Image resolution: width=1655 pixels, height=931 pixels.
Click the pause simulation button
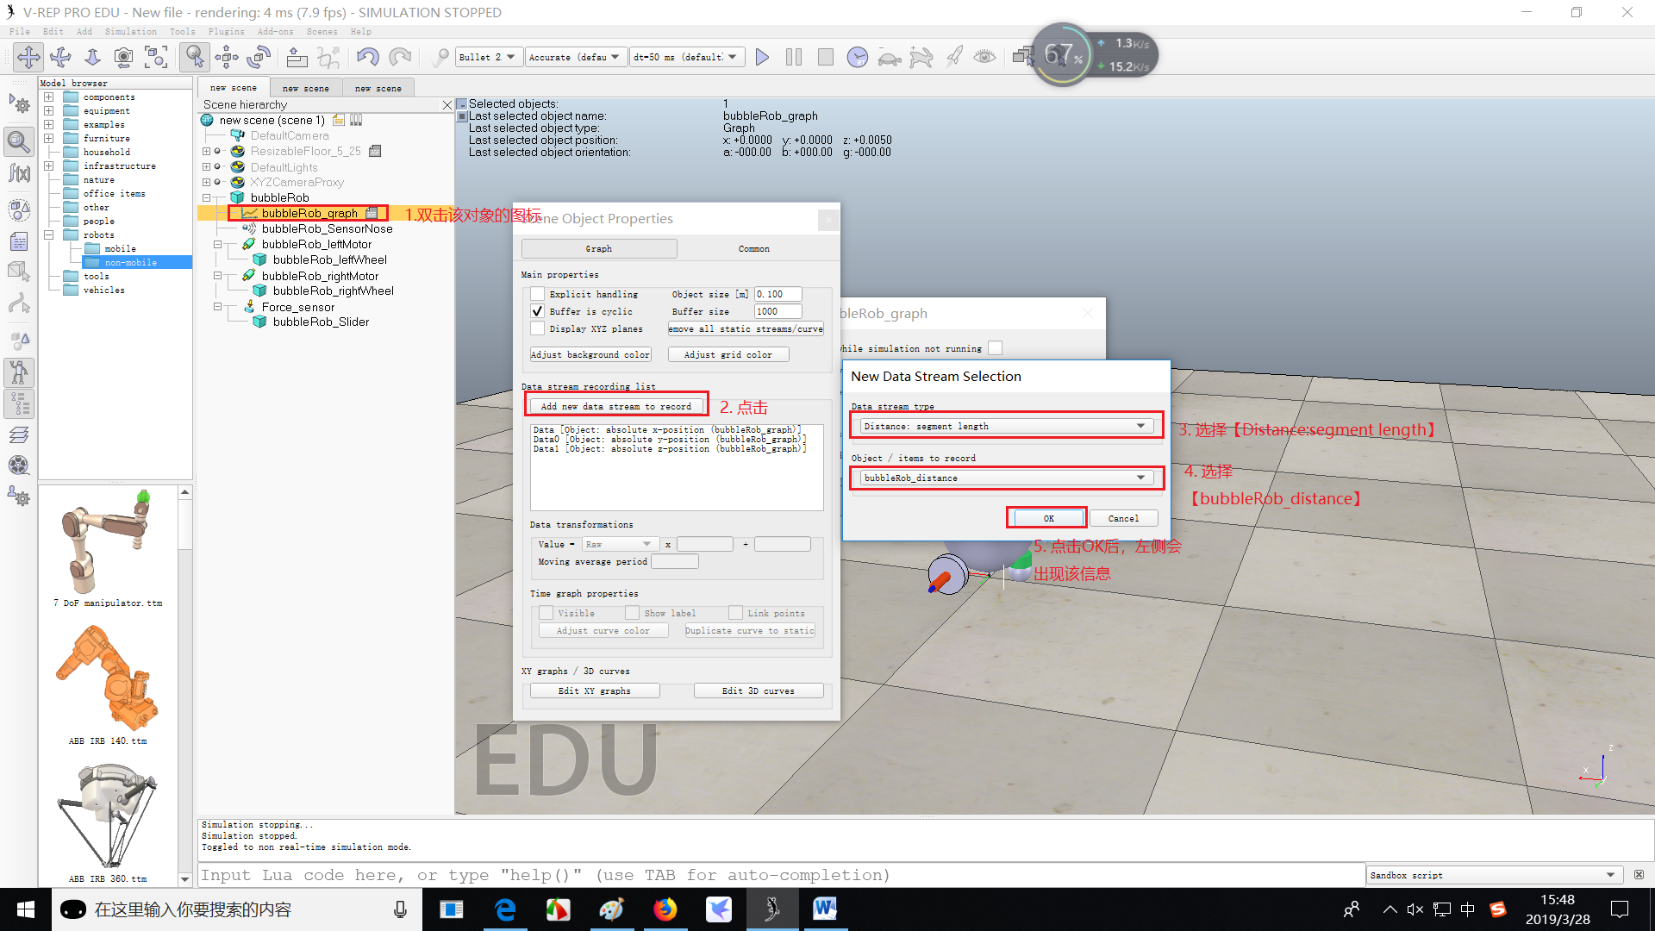(794, 57)
